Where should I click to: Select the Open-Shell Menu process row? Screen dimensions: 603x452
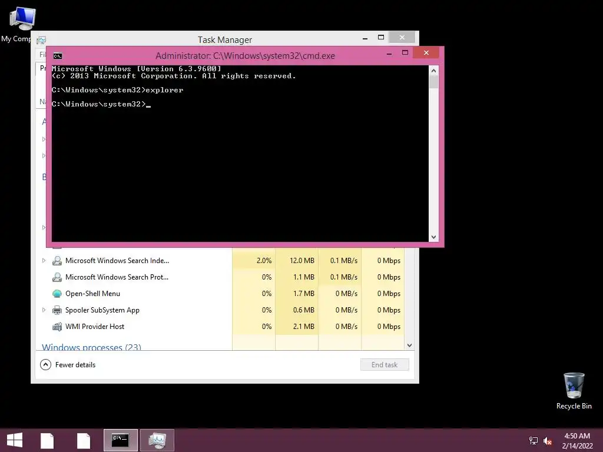(220, 294)
